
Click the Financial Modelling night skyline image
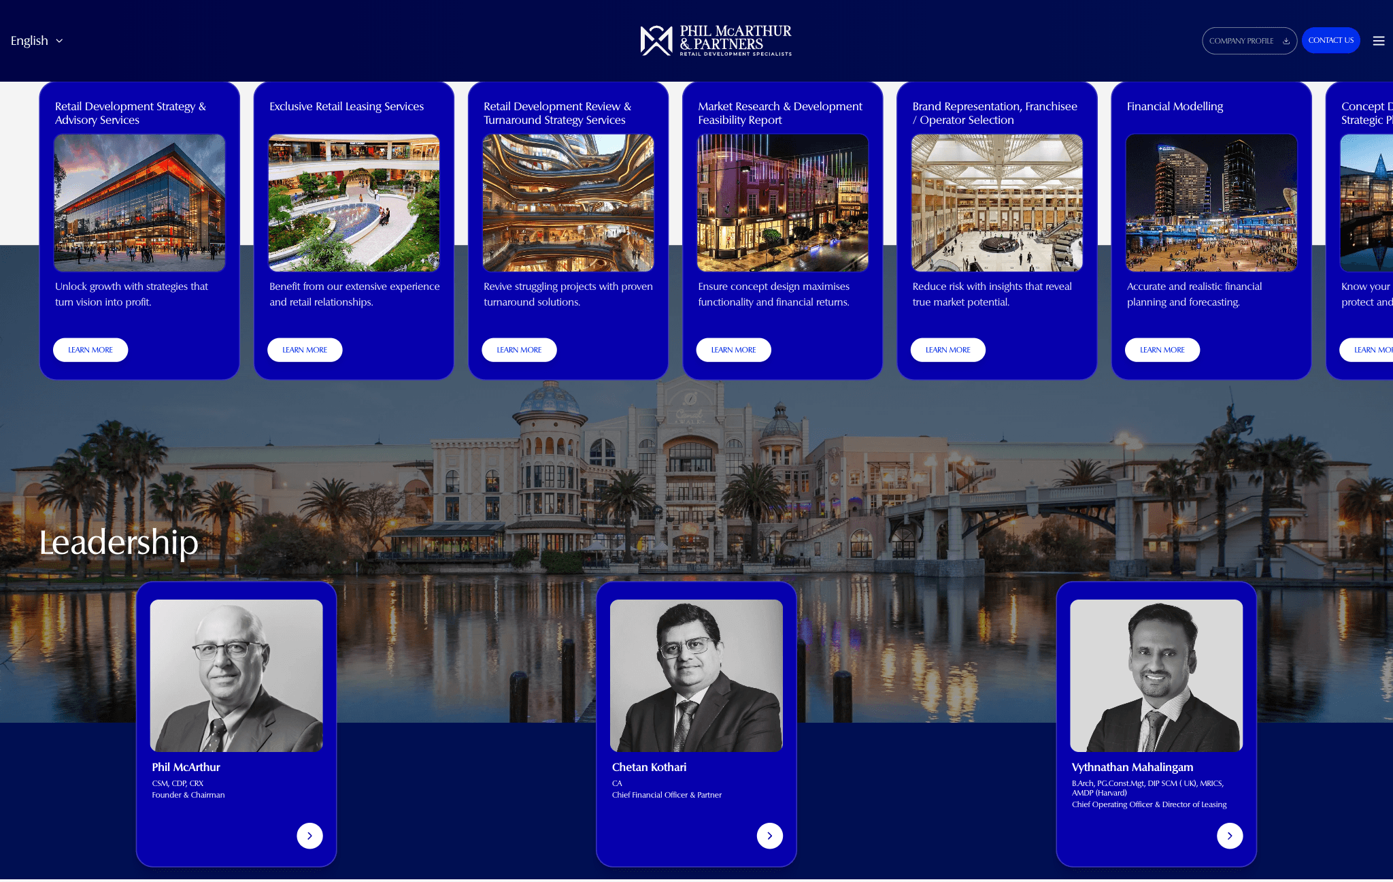pyautogui.click(x=1211, y=203)
